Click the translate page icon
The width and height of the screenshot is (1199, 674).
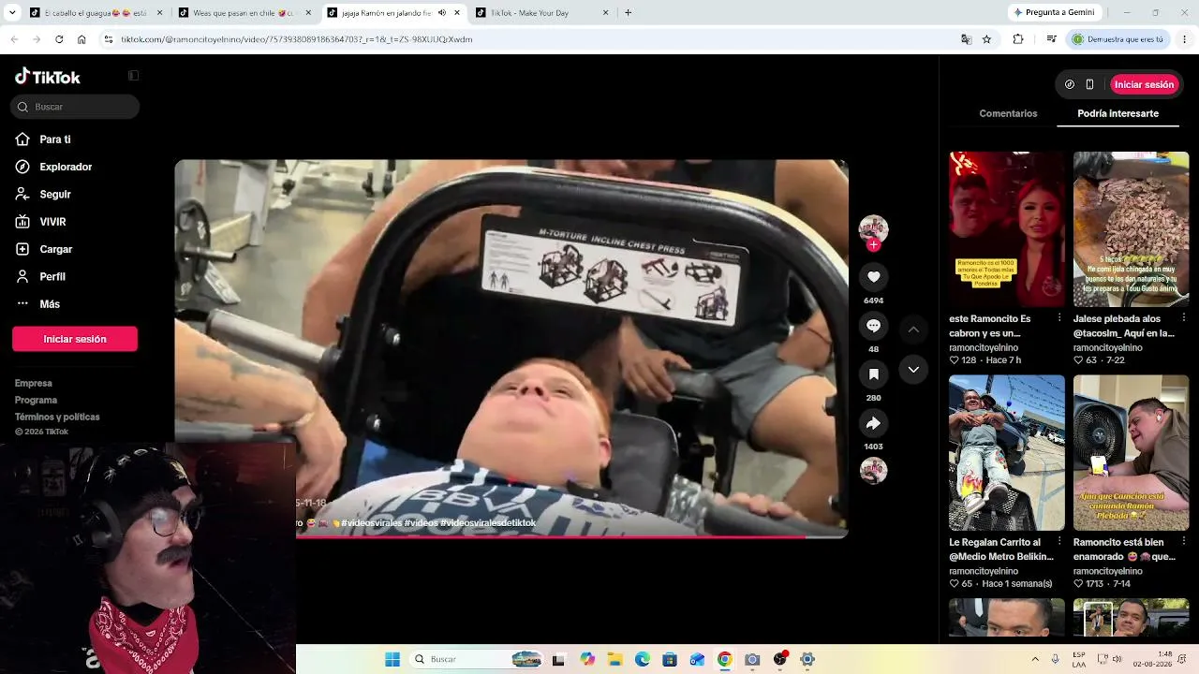click(966, 39)
